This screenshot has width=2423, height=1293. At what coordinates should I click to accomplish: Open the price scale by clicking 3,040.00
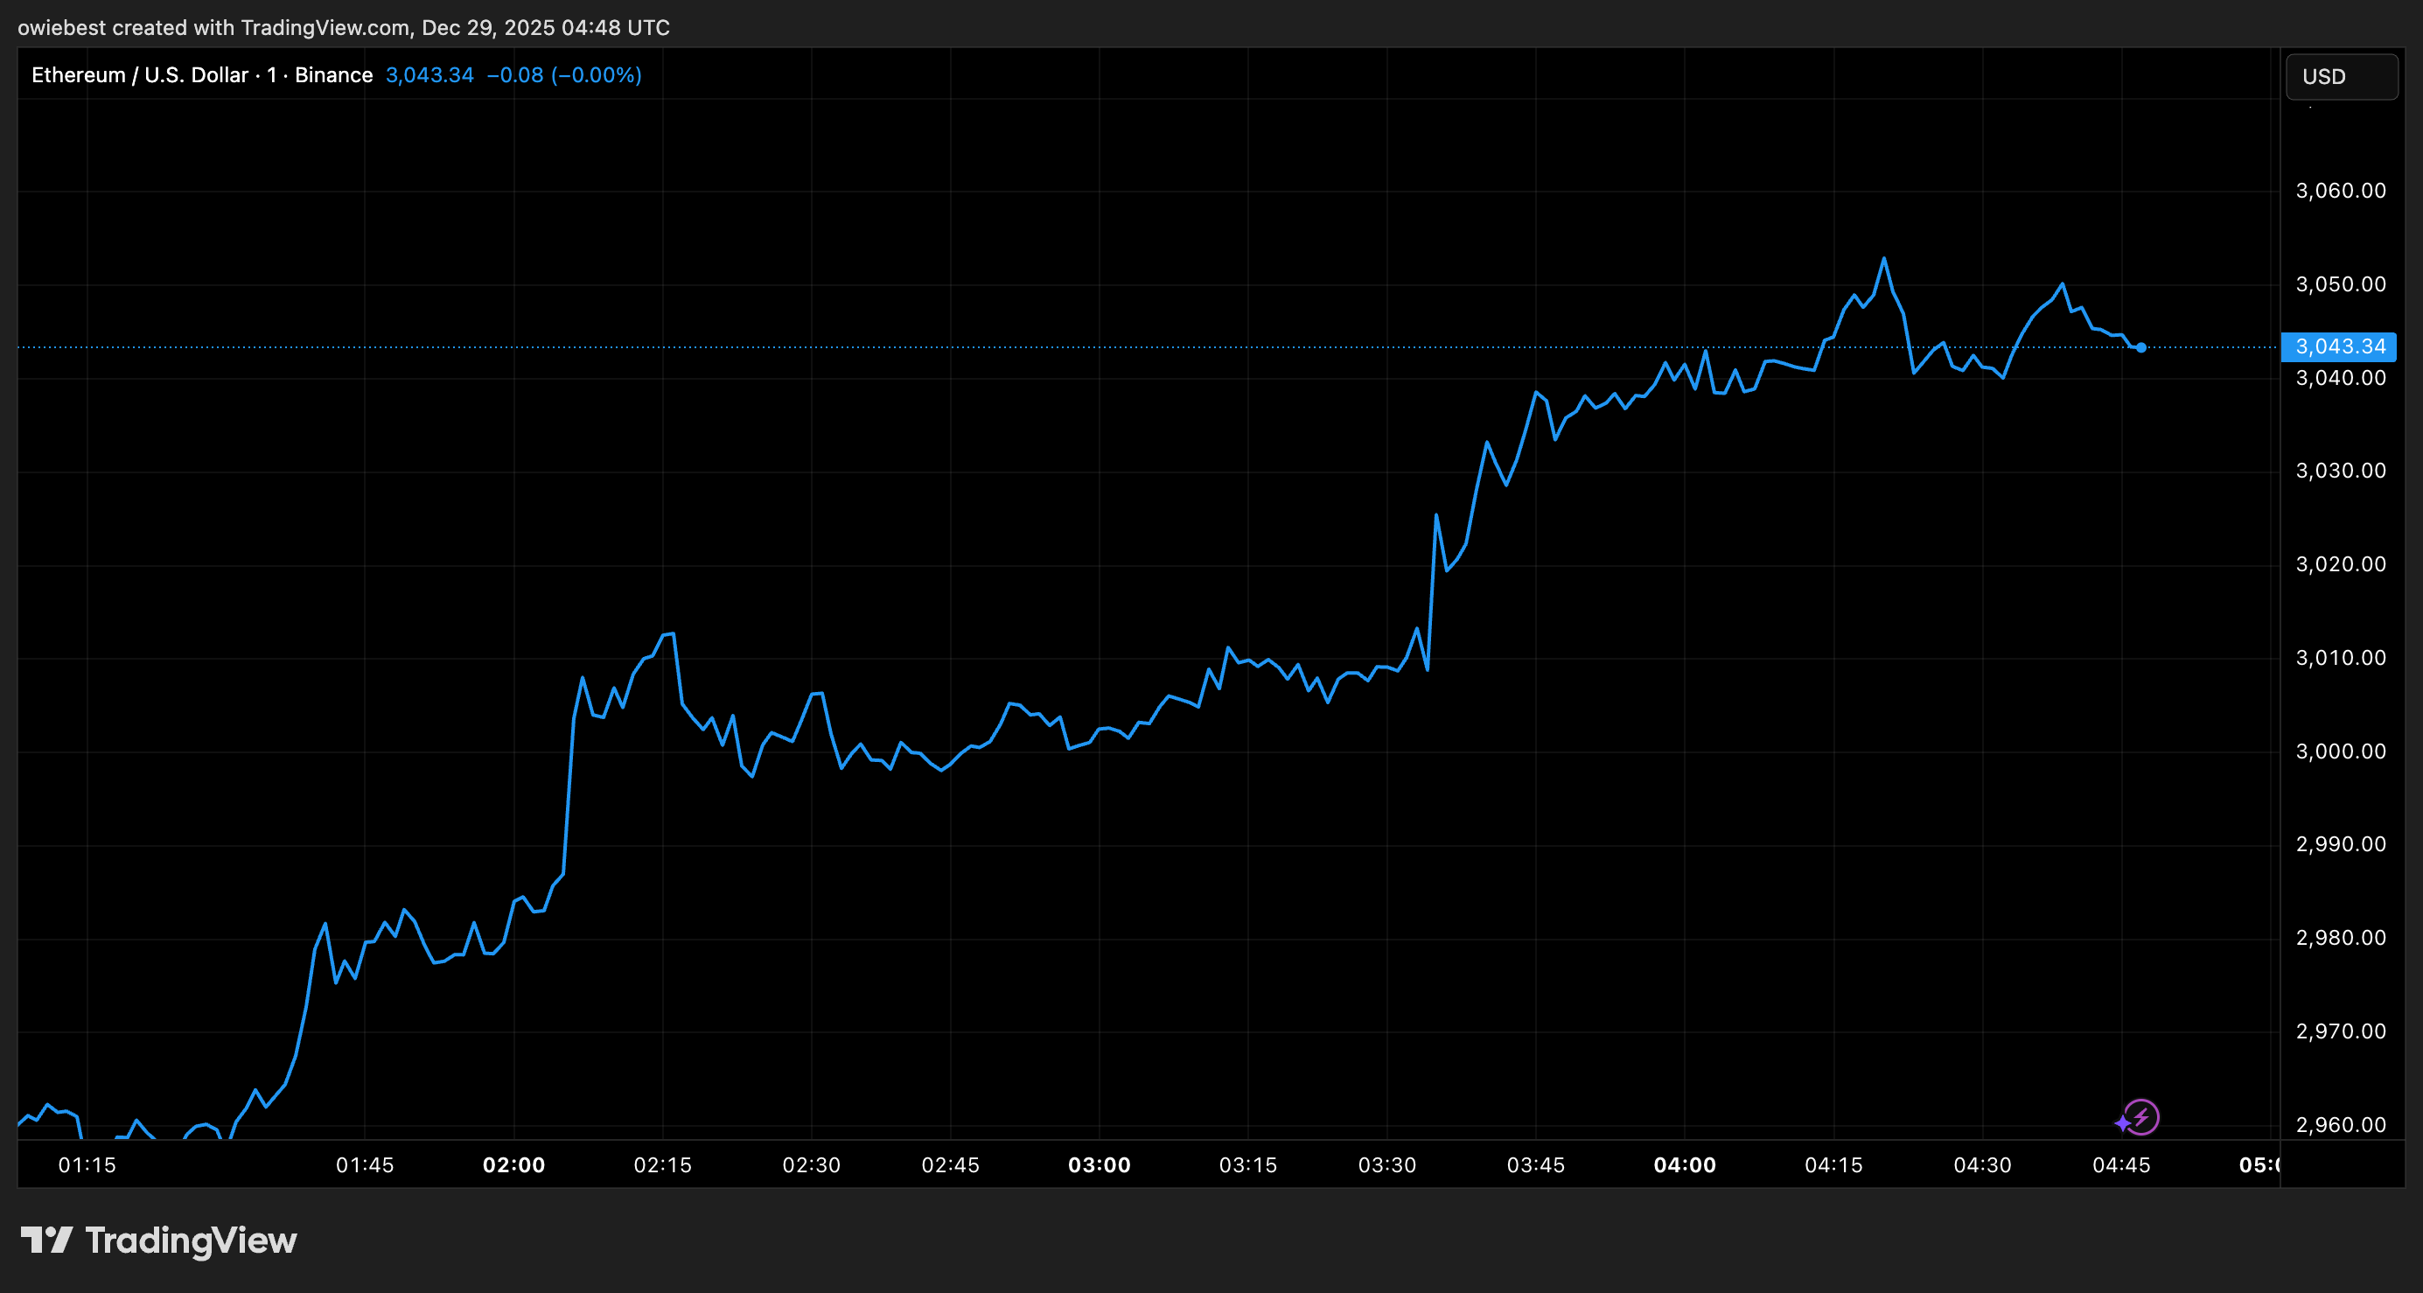2341,377
